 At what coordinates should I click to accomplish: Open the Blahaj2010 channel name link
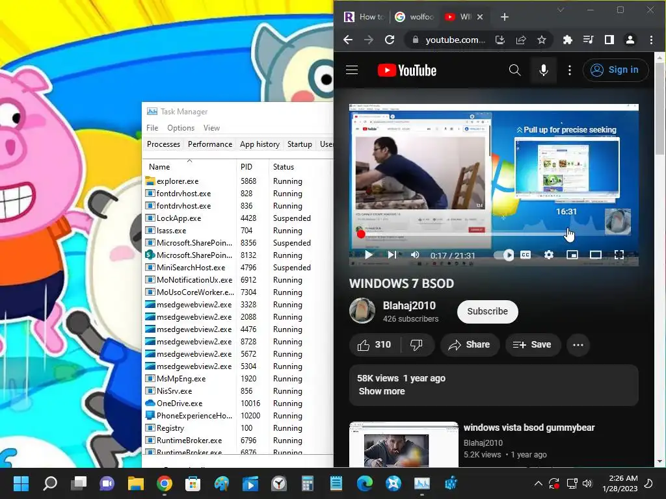(409, 305)
